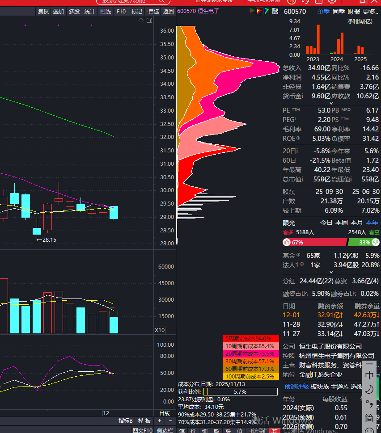Click the X10 volume scale label
Viewport: 381px width, 433px height.
(160, 330)
